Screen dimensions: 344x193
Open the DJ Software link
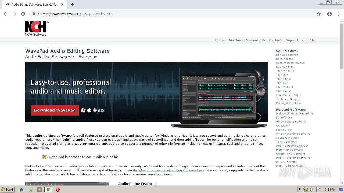284,118
